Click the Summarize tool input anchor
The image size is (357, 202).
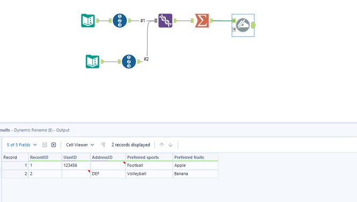[192, 21]
